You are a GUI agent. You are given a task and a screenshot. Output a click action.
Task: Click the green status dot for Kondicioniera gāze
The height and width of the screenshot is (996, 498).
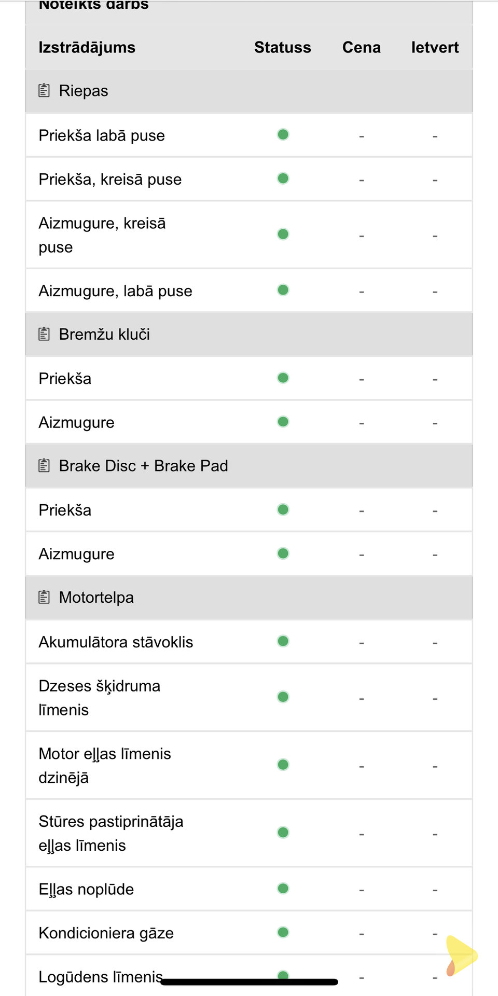coord(283,933)
